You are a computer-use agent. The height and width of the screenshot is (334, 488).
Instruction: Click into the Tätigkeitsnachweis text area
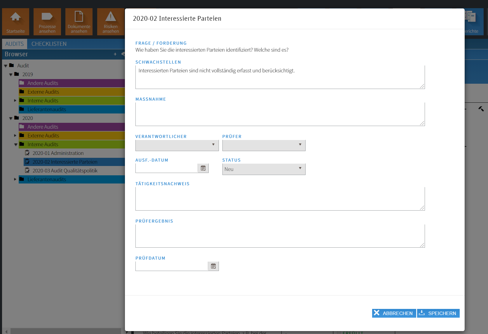click(x=280, y=199)
